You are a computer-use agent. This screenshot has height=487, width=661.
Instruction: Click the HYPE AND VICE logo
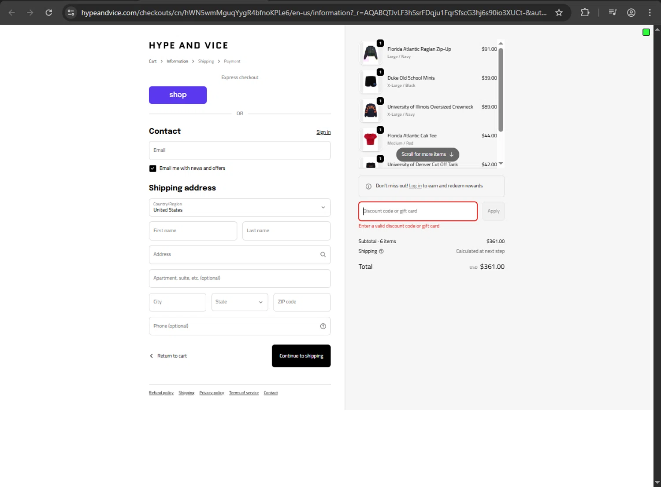(189, 45)
